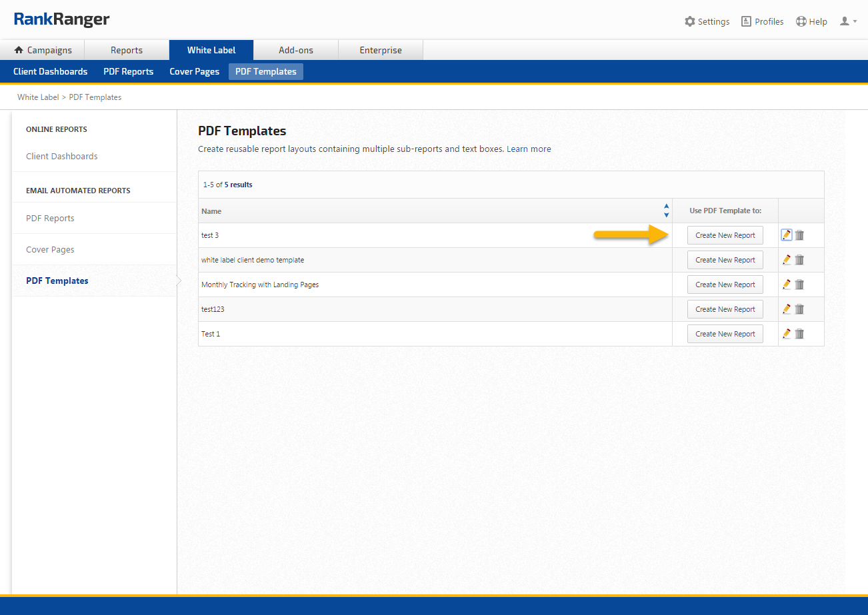The width and height of the screenshot is (868, 615).
Task: Select Cover Pages in the blue submenu
Action: pyautogui.click(x=194, y=71)
